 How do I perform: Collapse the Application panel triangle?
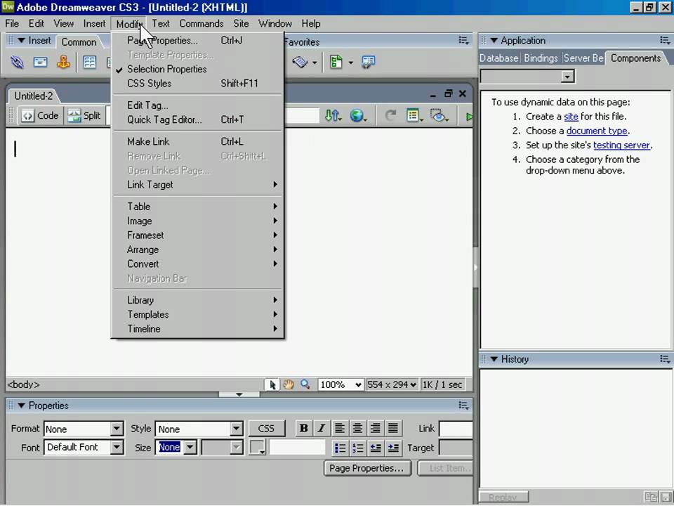pos(494,41)
